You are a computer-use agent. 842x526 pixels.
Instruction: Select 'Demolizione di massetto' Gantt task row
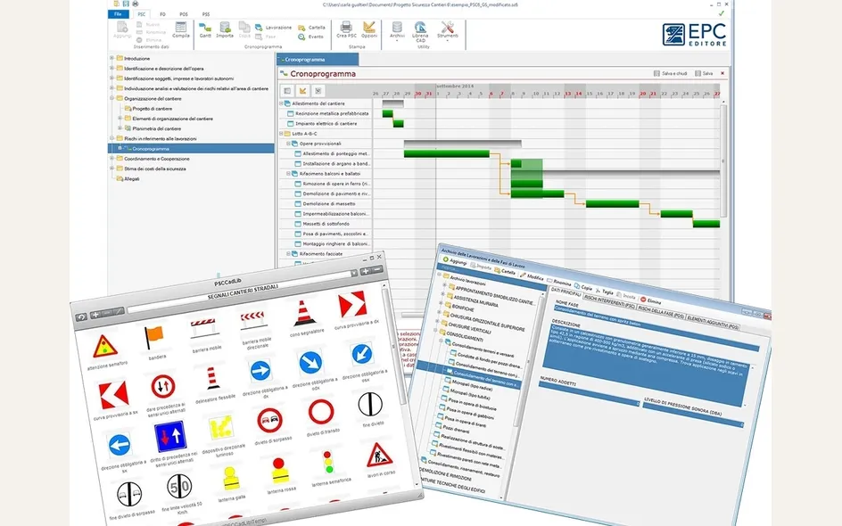(328, 203)
